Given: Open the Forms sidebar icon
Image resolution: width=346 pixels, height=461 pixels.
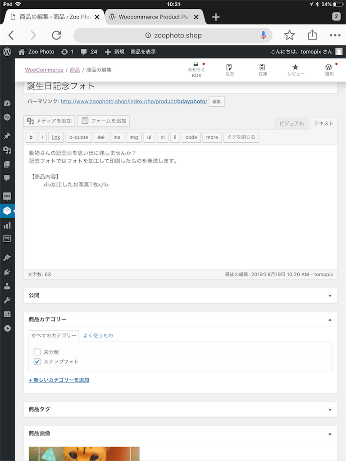Looking at the screenshot, I should [7, 239].
